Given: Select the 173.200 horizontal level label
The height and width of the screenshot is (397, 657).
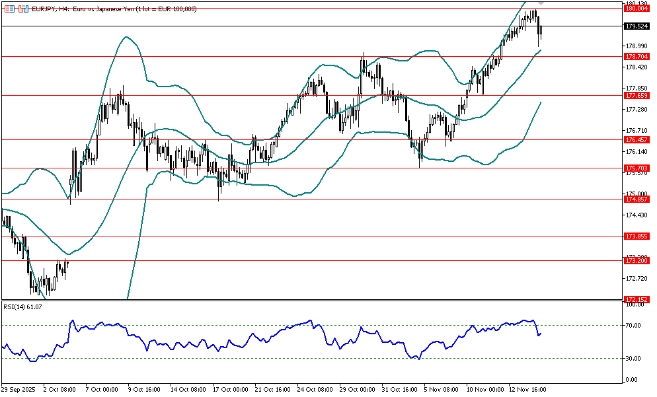Looking at the screenshot, I should click(635, 261).
